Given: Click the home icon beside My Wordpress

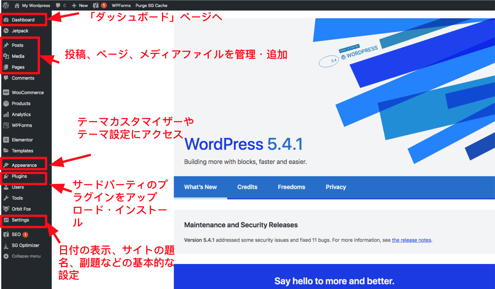Looking at the screenshot, I should click(x=17, y=5).
